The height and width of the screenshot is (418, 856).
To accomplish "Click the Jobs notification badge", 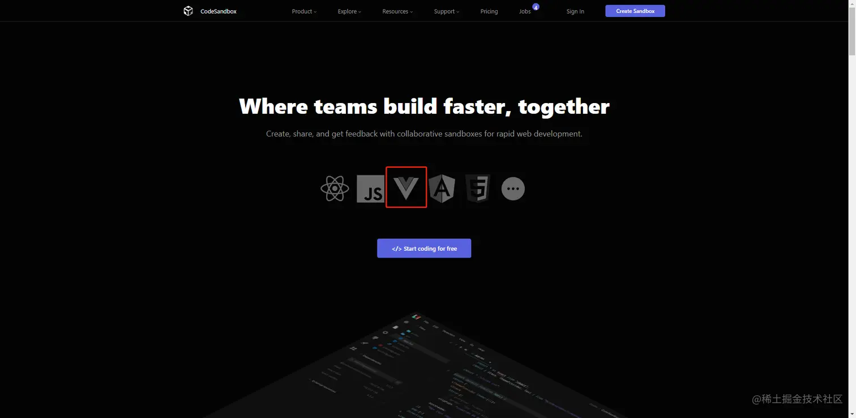I will [536, 7].
